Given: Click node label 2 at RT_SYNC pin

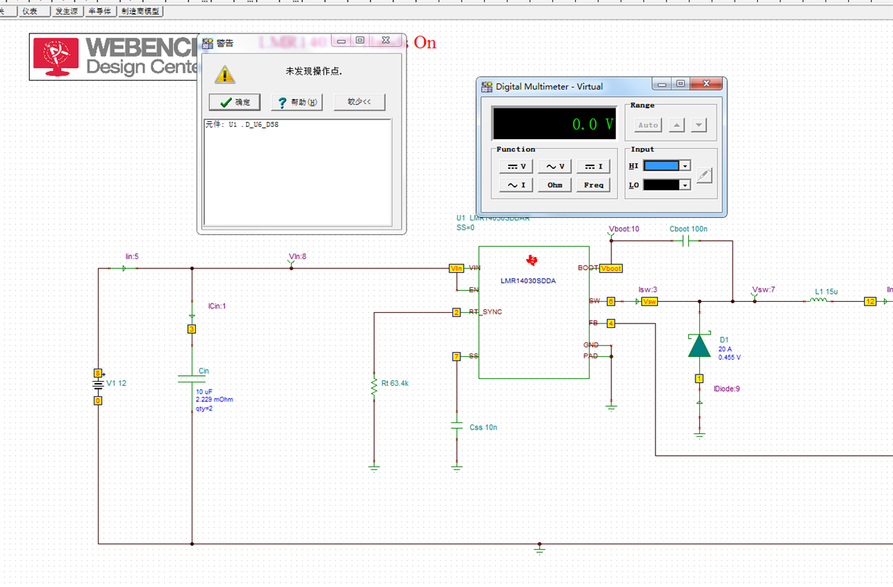Looking at the screenshot, I should (x=456, y=312).
